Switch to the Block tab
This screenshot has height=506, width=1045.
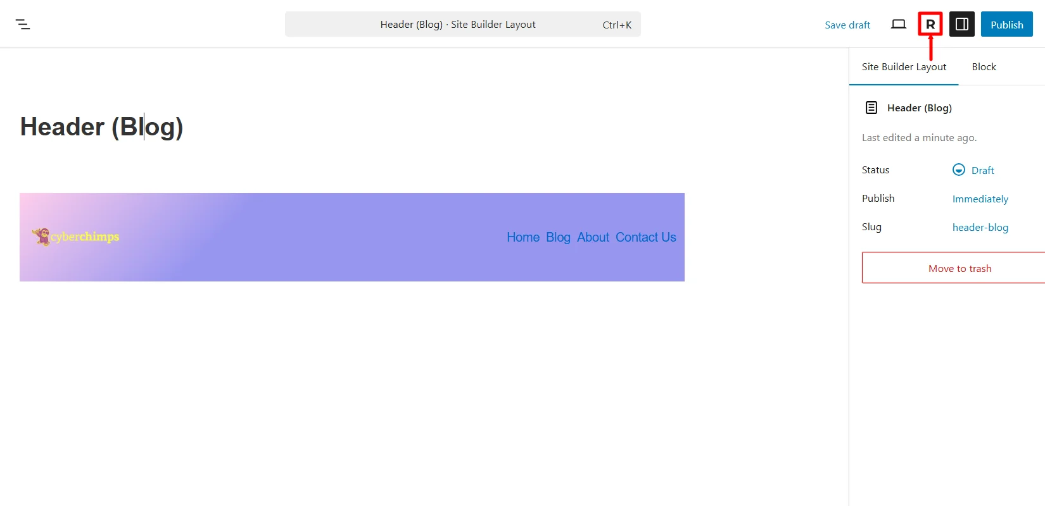[x=984, y=67]
